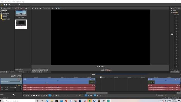This screenshot has width=181, height=102.
Task: Toggle Loop Playback in transport bar
Action: (26, 95)
